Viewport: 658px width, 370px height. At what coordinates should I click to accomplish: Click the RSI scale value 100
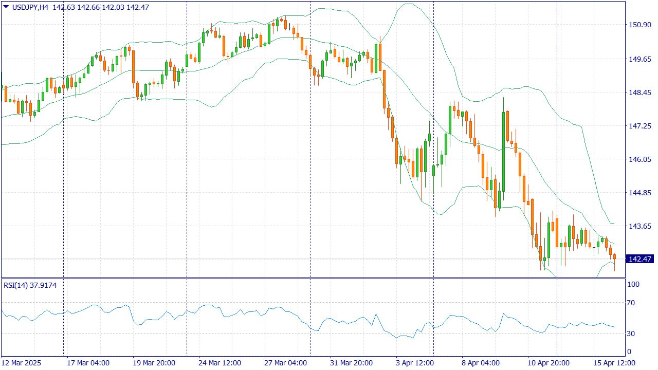(633, 284)
